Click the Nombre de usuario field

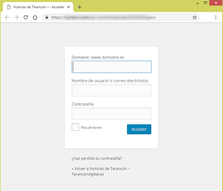pyautogui.click(x=111, y=90)
